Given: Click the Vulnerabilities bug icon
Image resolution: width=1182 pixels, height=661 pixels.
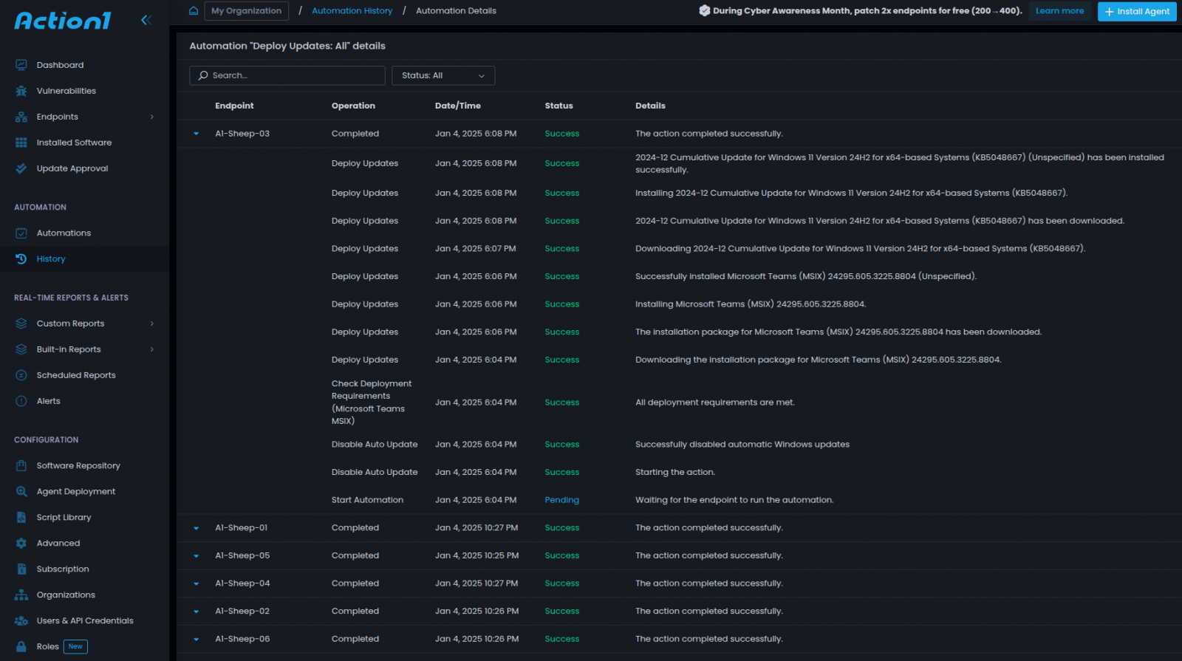Looking at the screenshot, I should pyautogui.click(x=21, y=91).
